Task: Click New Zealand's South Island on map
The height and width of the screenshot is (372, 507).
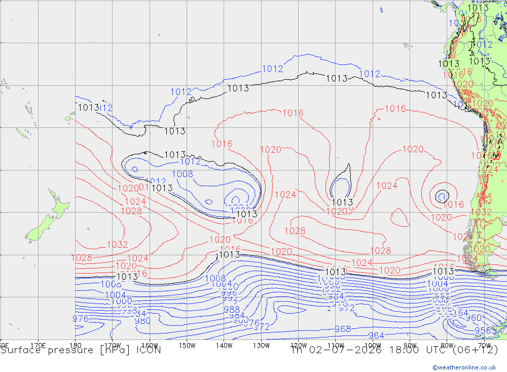Action: click(40, 228)
